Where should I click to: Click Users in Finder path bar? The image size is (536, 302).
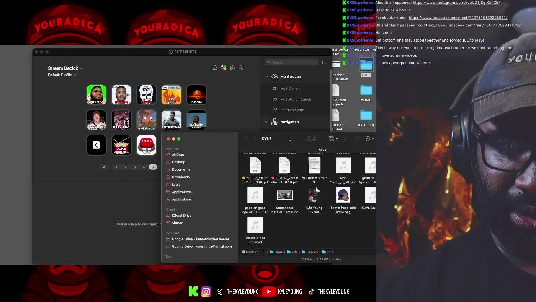[276, 252]
